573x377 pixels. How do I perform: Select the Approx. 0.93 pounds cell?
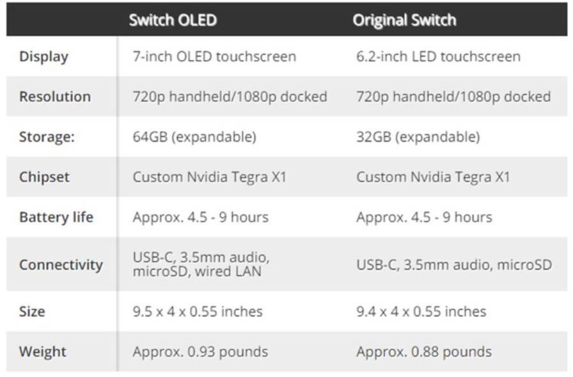pyautogui.click(x=200, y=351)
